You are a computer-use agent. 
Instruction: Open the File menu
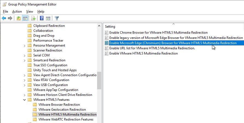[x=5, y=12]
